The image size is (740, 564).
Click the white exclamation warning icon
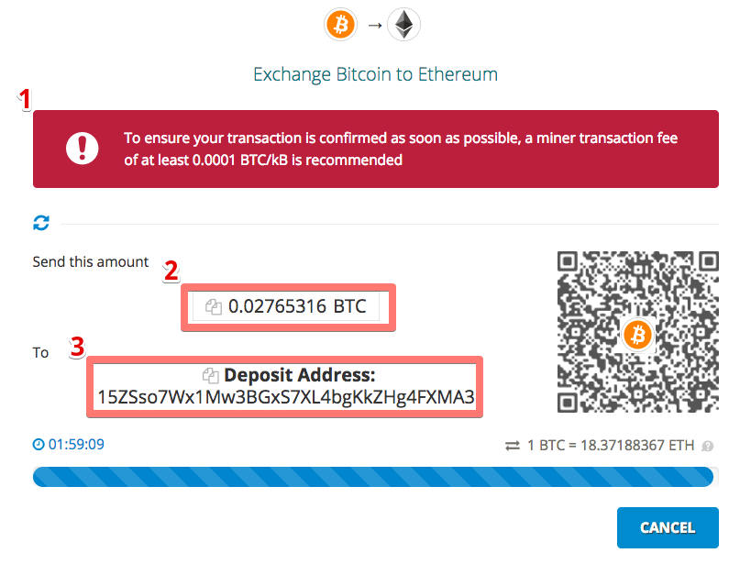(83, 149)
